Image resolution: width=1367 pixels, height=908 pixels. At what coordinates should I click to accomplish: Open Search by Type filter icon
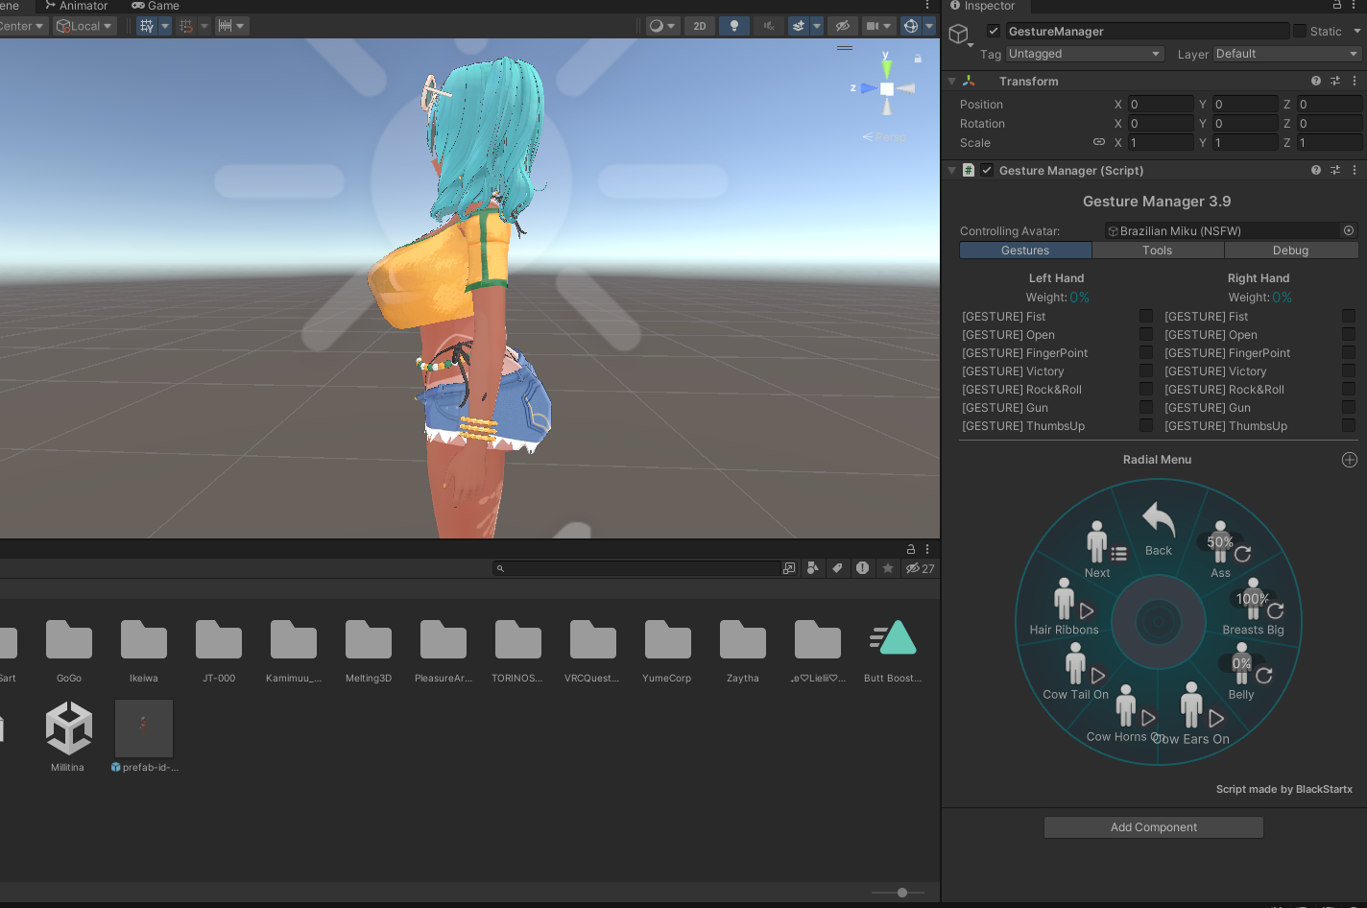point(813,568)
